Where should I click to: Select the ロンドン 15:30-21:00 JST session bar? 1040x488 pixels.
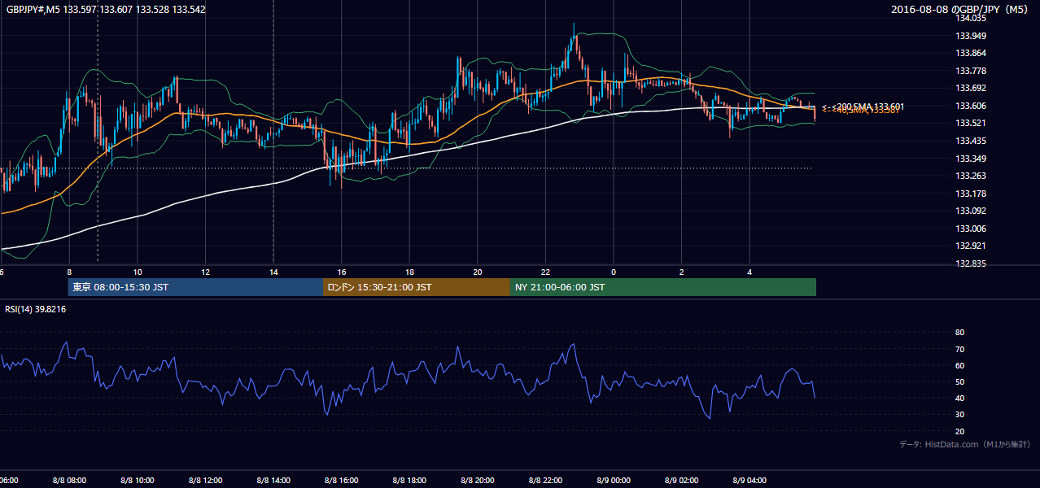417,287
